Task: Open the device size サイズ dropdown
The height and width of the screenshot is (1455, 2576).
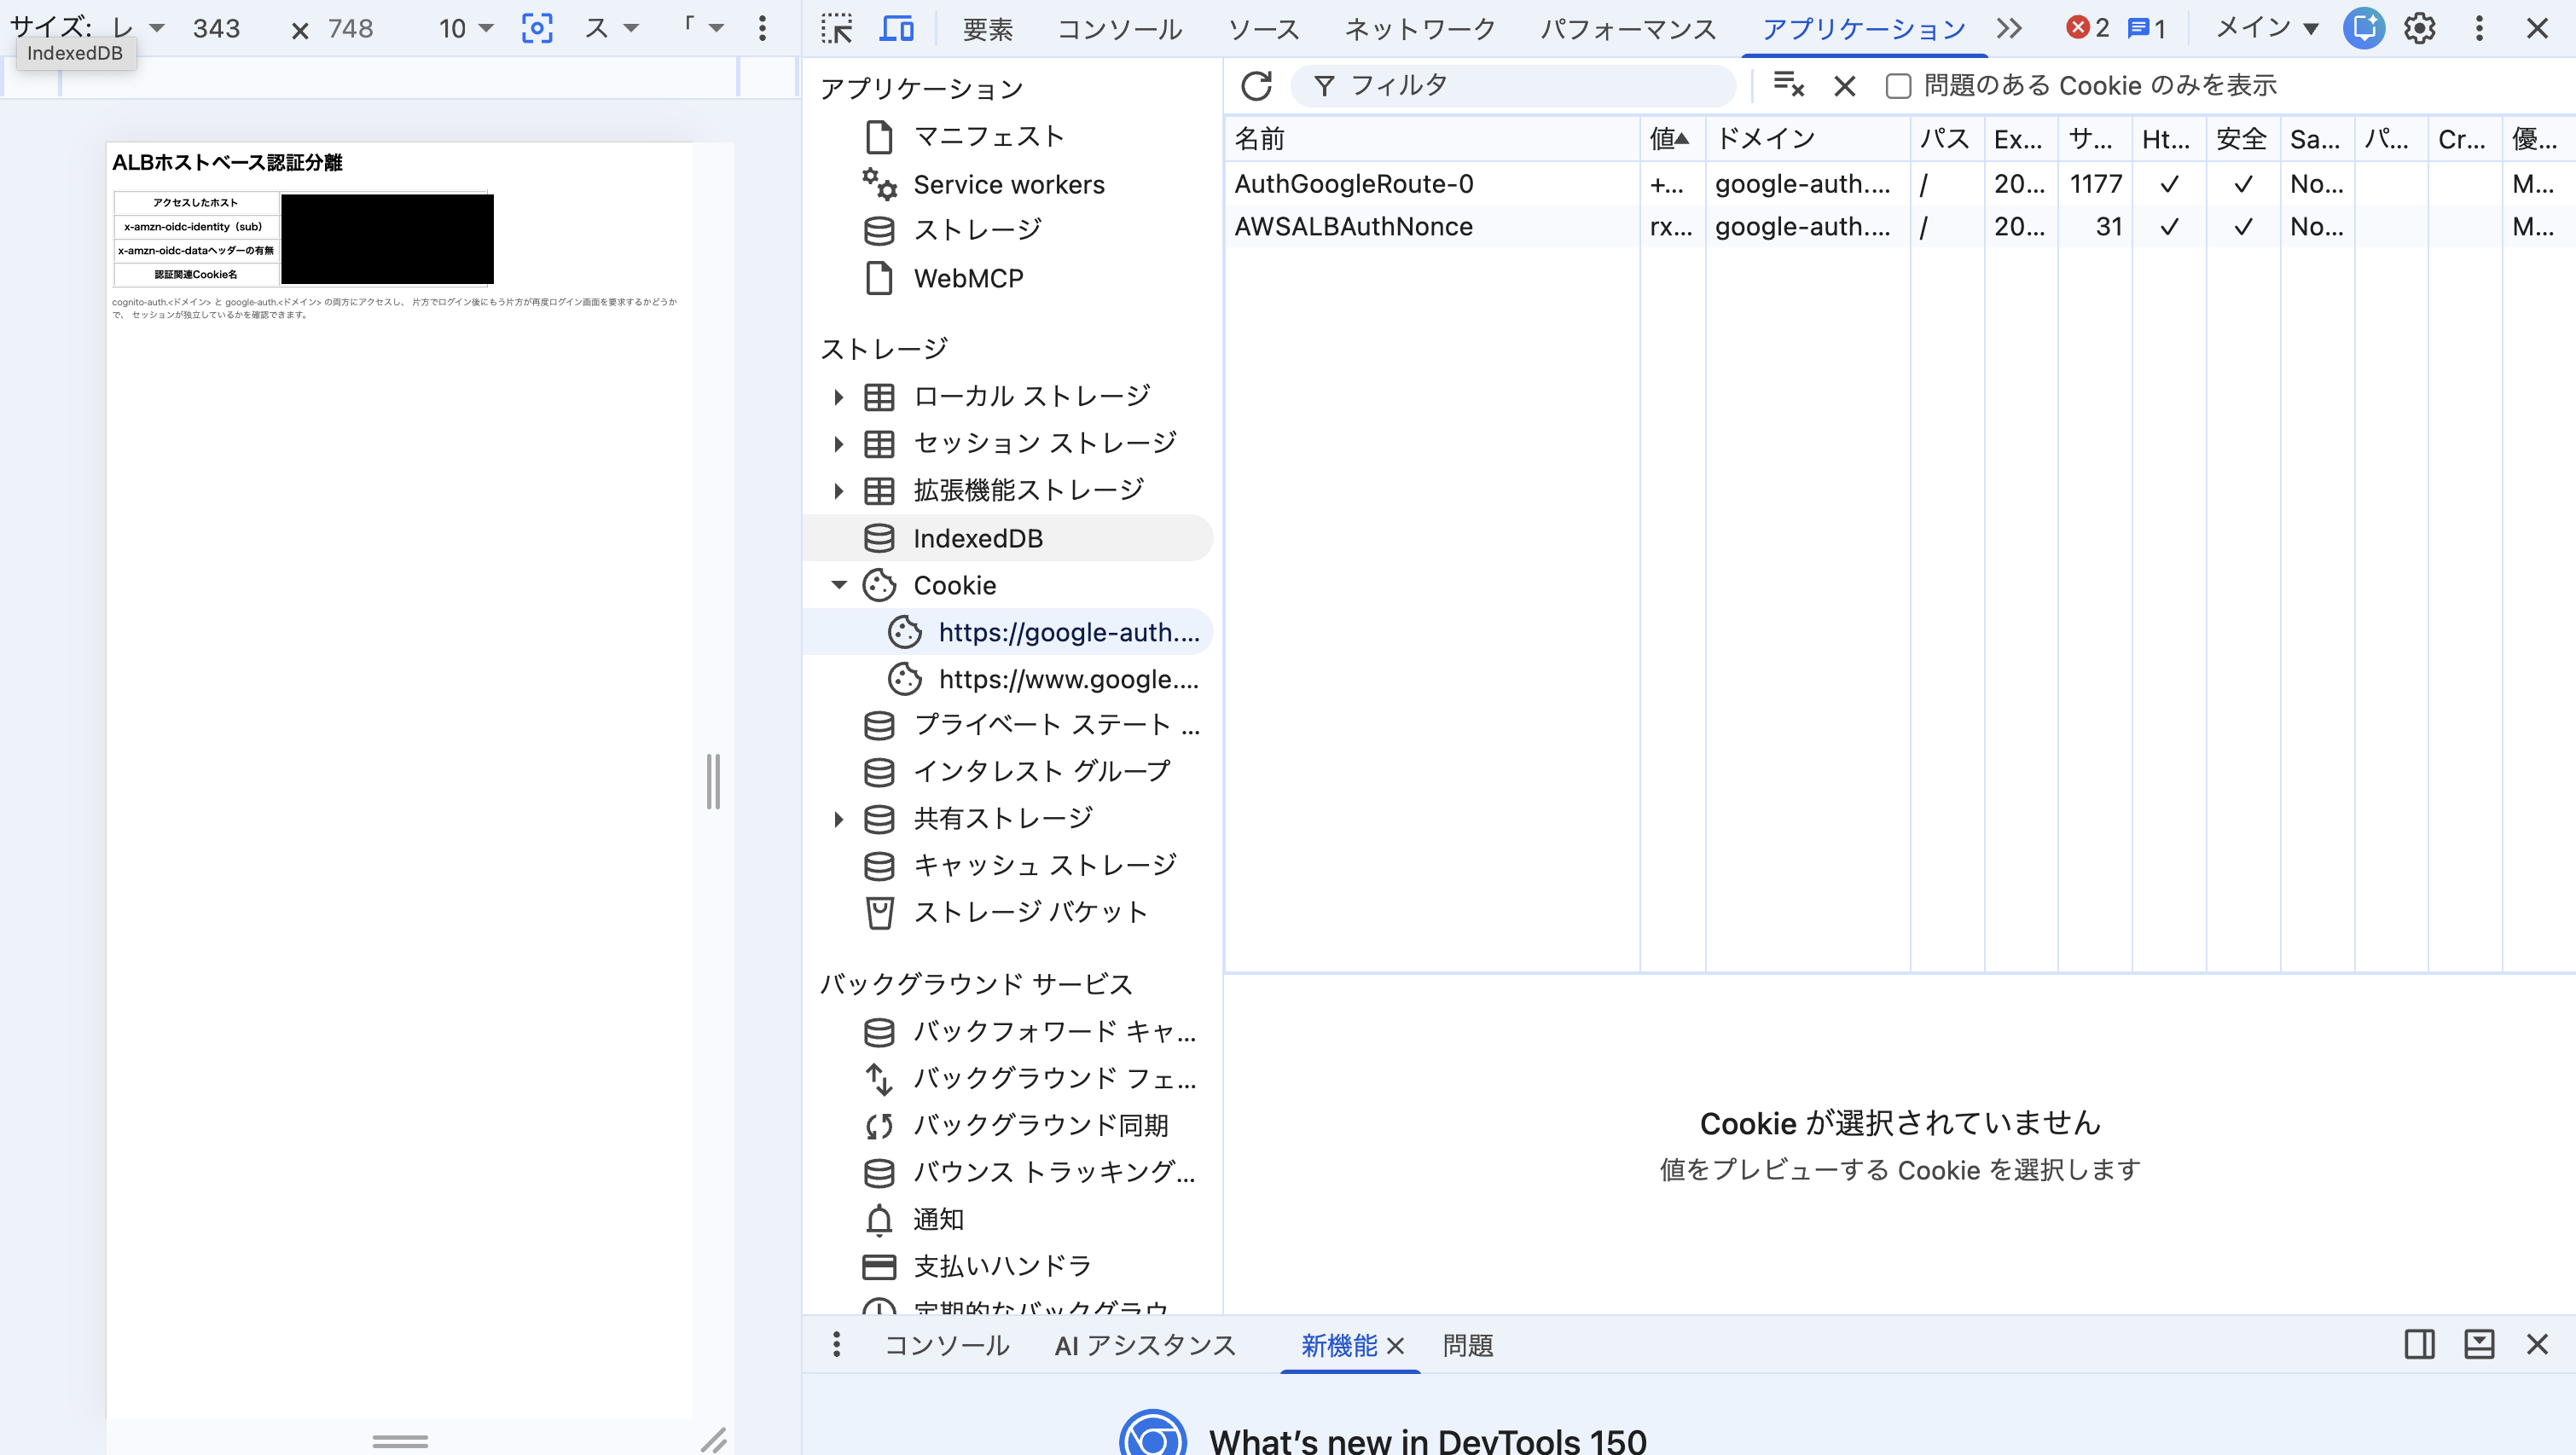Action: click(139, 28)
